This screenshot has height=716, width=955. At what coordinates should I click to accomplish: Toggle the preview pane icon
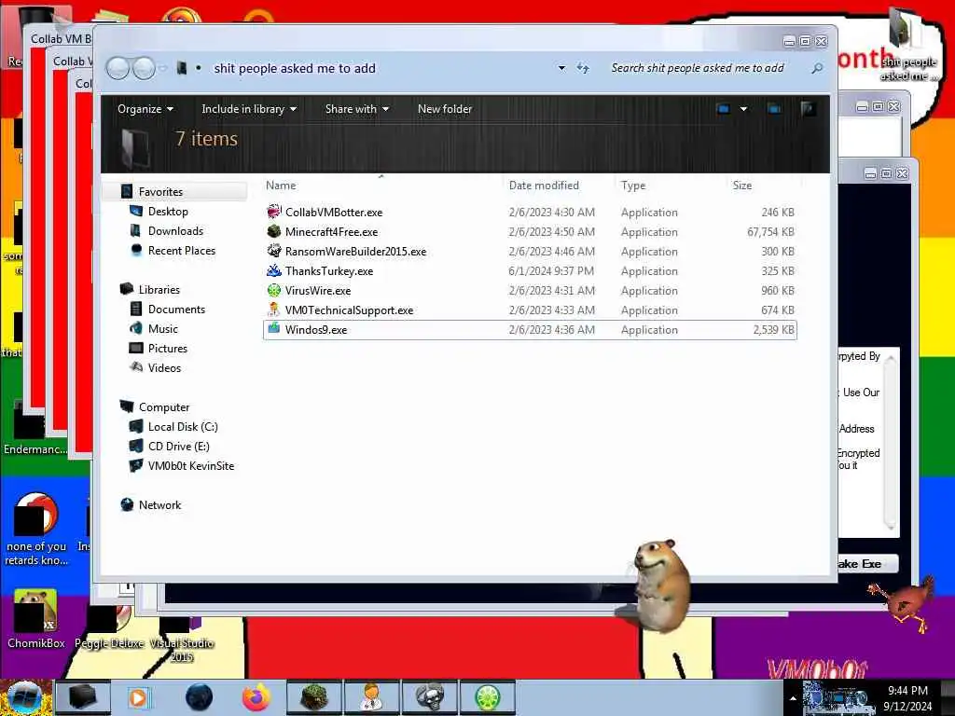click(x=774, y=109)
